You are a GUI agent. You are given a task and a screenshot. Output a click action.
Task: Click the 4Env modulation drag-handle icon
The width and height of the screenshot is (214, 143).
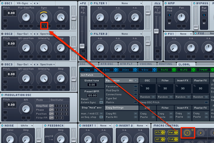coord(154,70)
